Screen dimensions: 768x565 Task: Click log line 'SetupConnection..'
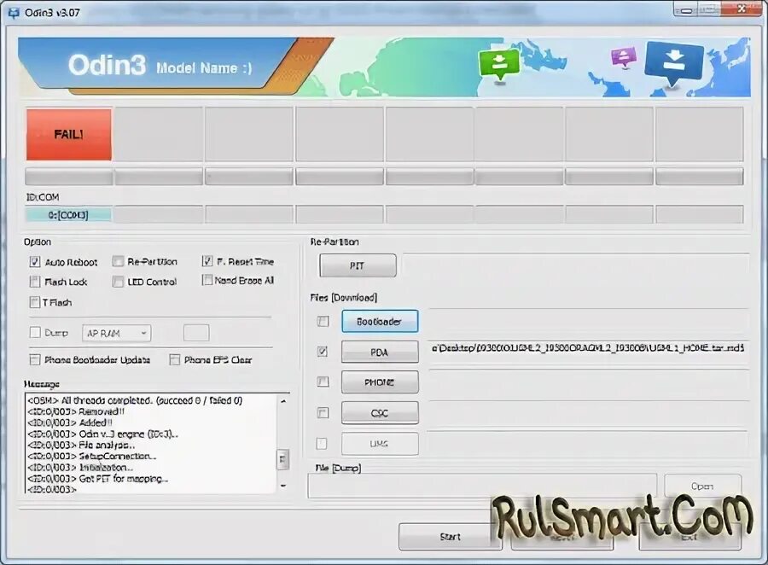point(92,457)
